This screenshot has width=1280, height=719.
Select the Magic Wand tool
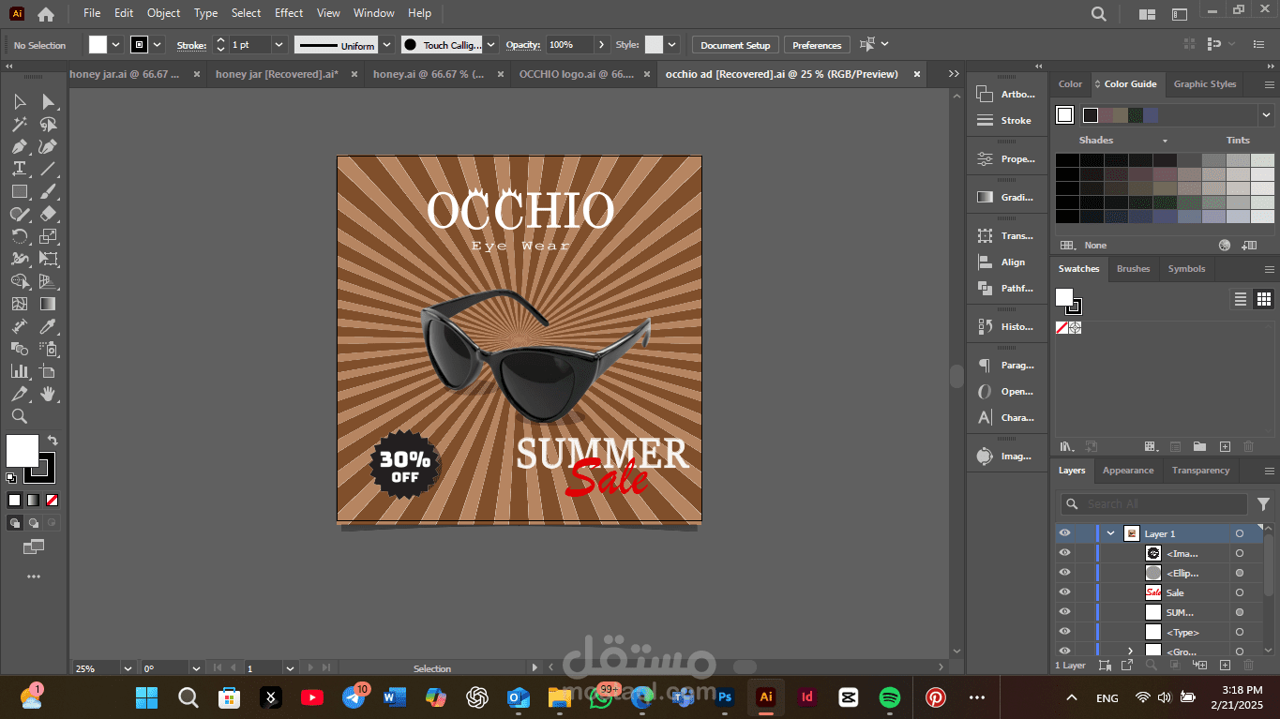click(x=19, y=124)
